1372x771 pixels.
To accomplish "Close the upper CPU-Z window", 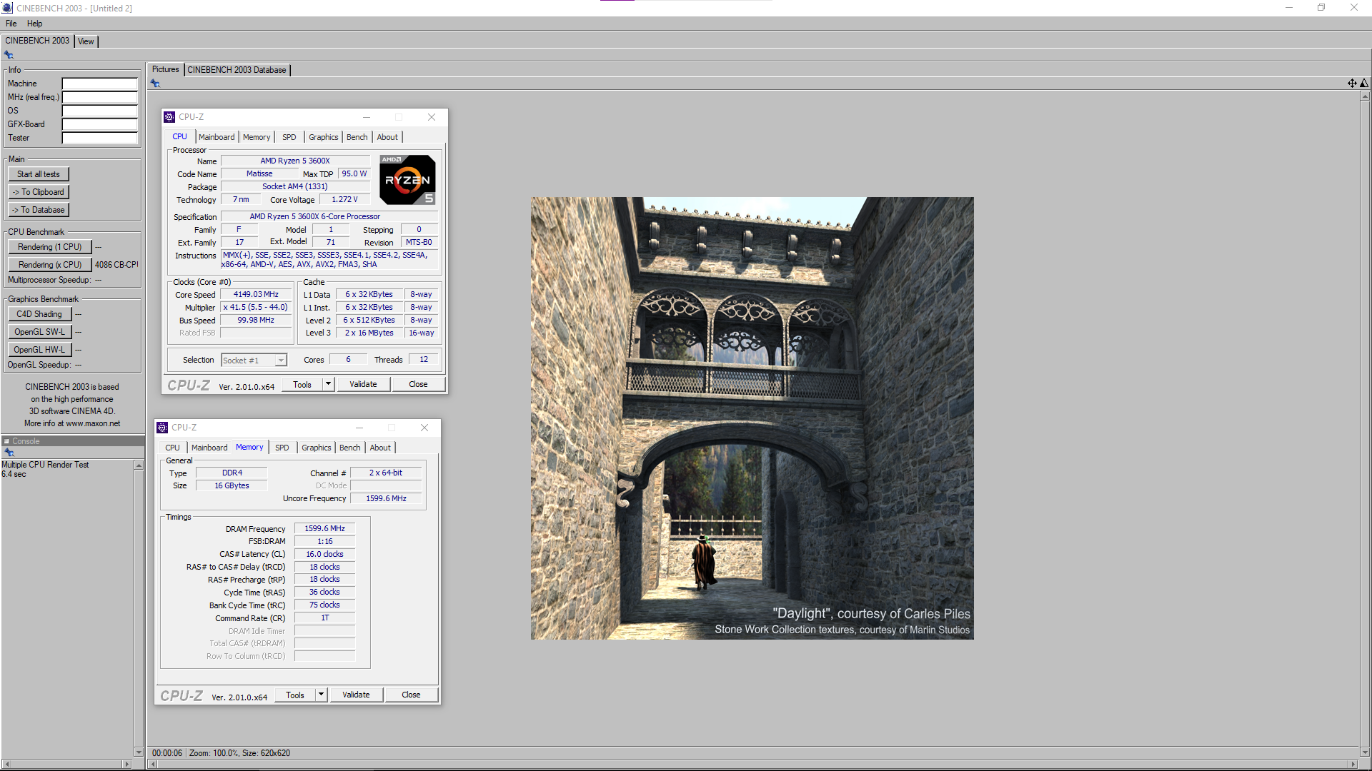I will [432, 117].
